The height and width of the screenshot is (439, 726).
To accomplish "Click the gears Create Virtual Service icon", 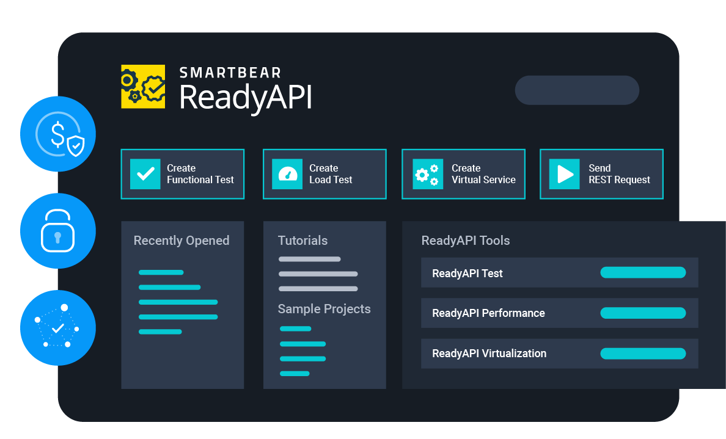I will pos(427,174).
